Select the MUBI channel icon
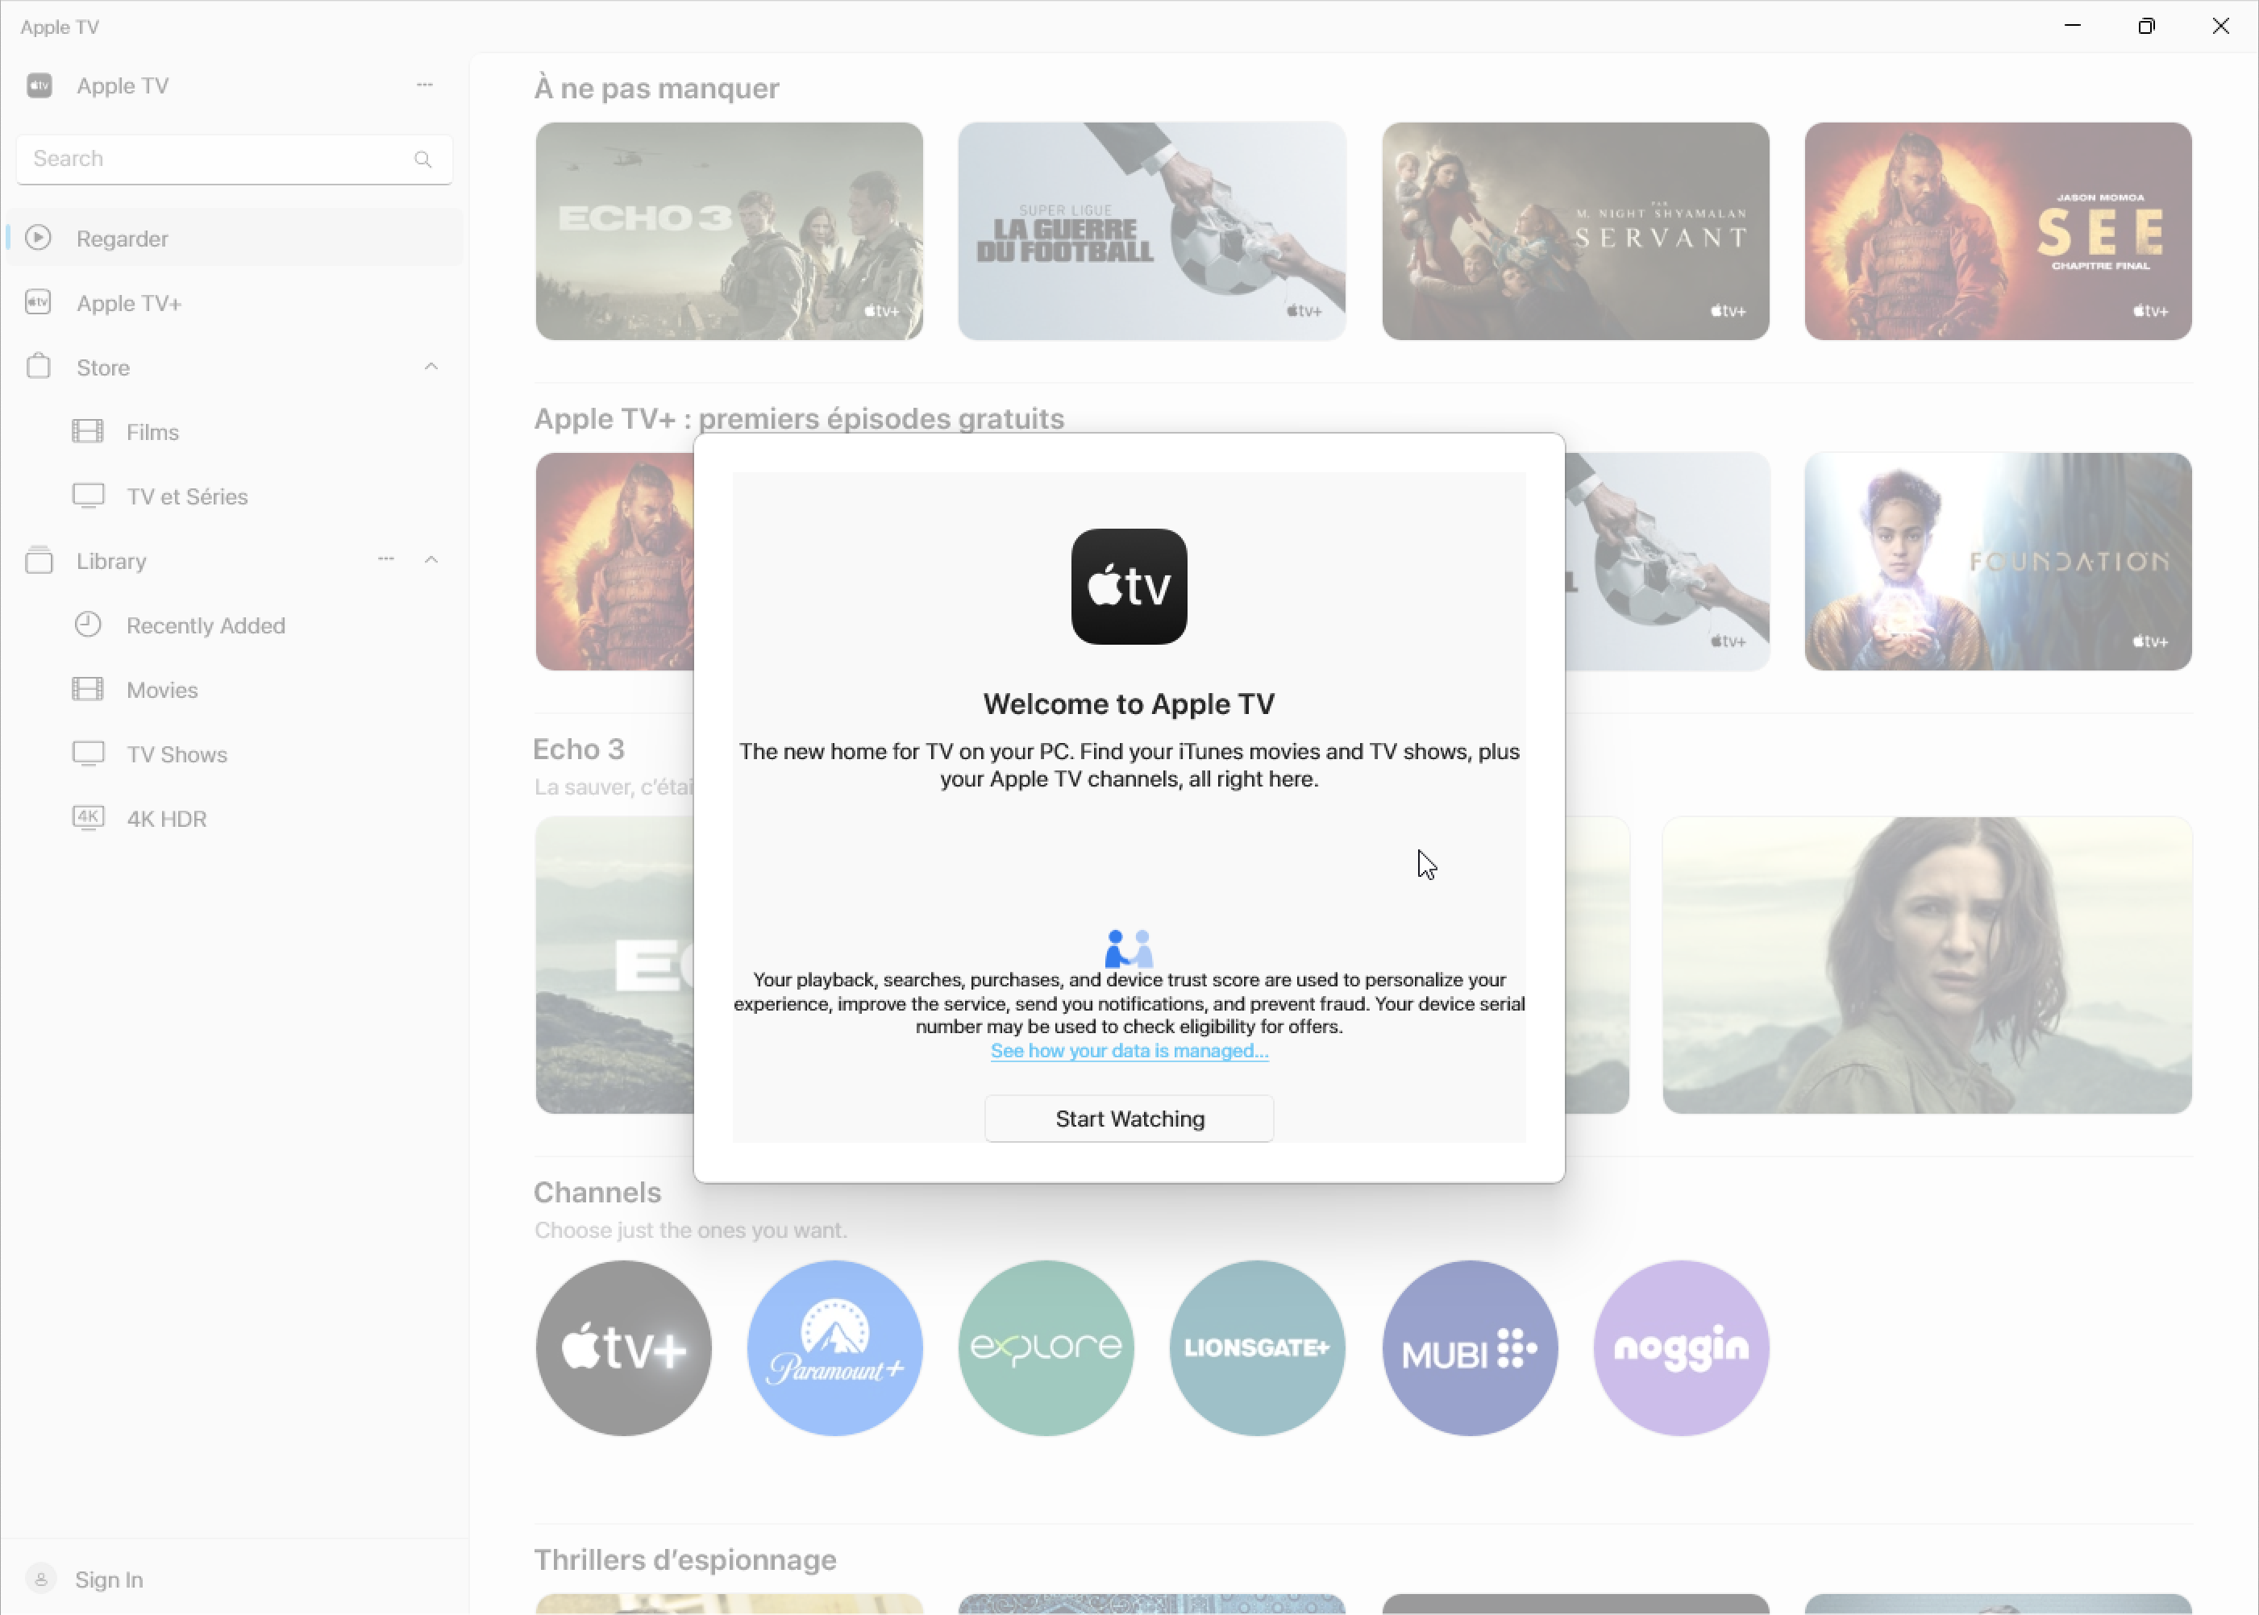 pyautogui.click(x=1471, y=1348)
